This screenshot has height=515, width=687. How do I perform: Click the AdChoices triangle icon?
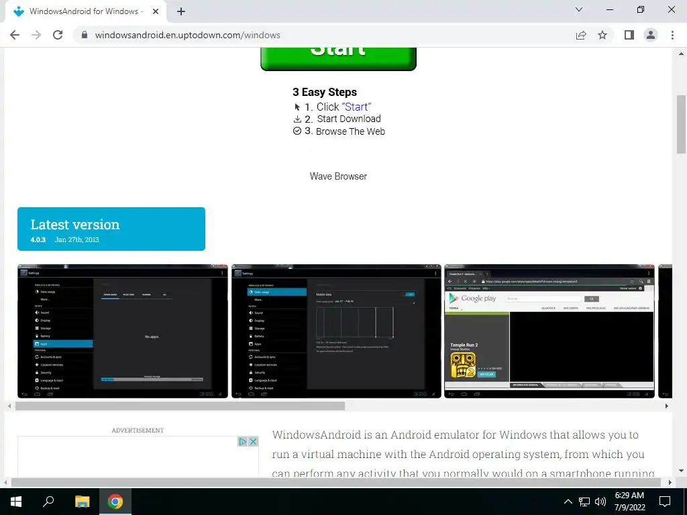pos(242,441)
